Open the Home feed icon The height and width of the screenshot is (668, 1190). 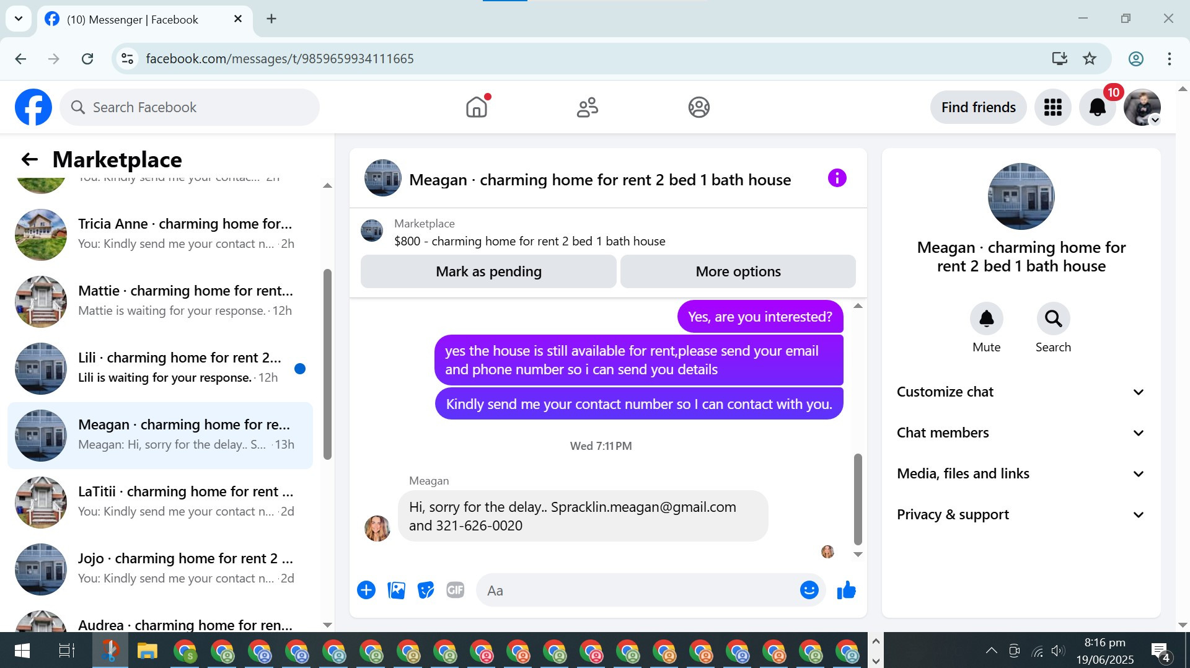tap(477, 107)
